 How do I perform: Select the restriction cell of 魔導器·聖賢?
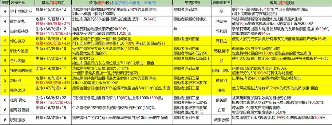pyautogui.click(x=192, y=110)
